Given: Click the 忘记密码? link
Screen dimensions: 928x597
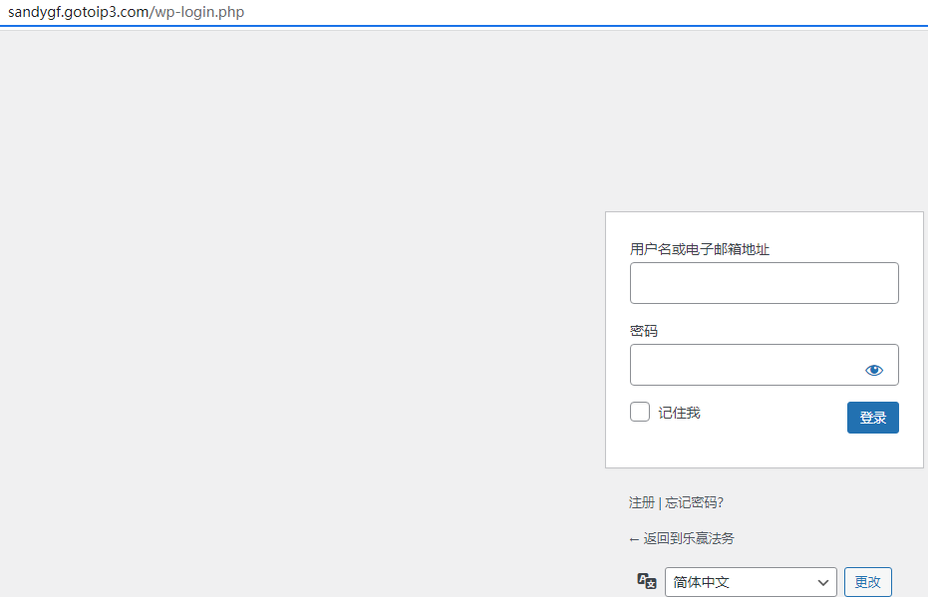Looking at the screenshot, I should point(694,502).
